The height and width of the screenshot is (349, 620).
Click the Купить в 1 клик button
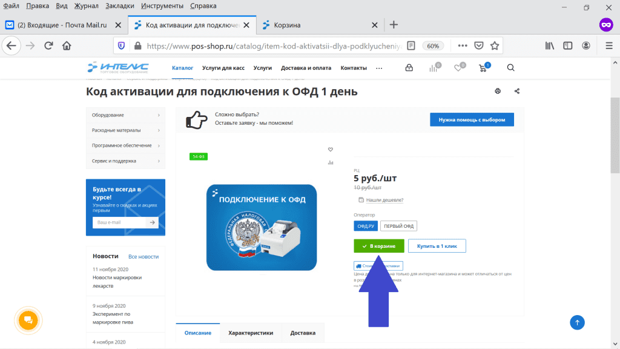coord(437,246)
